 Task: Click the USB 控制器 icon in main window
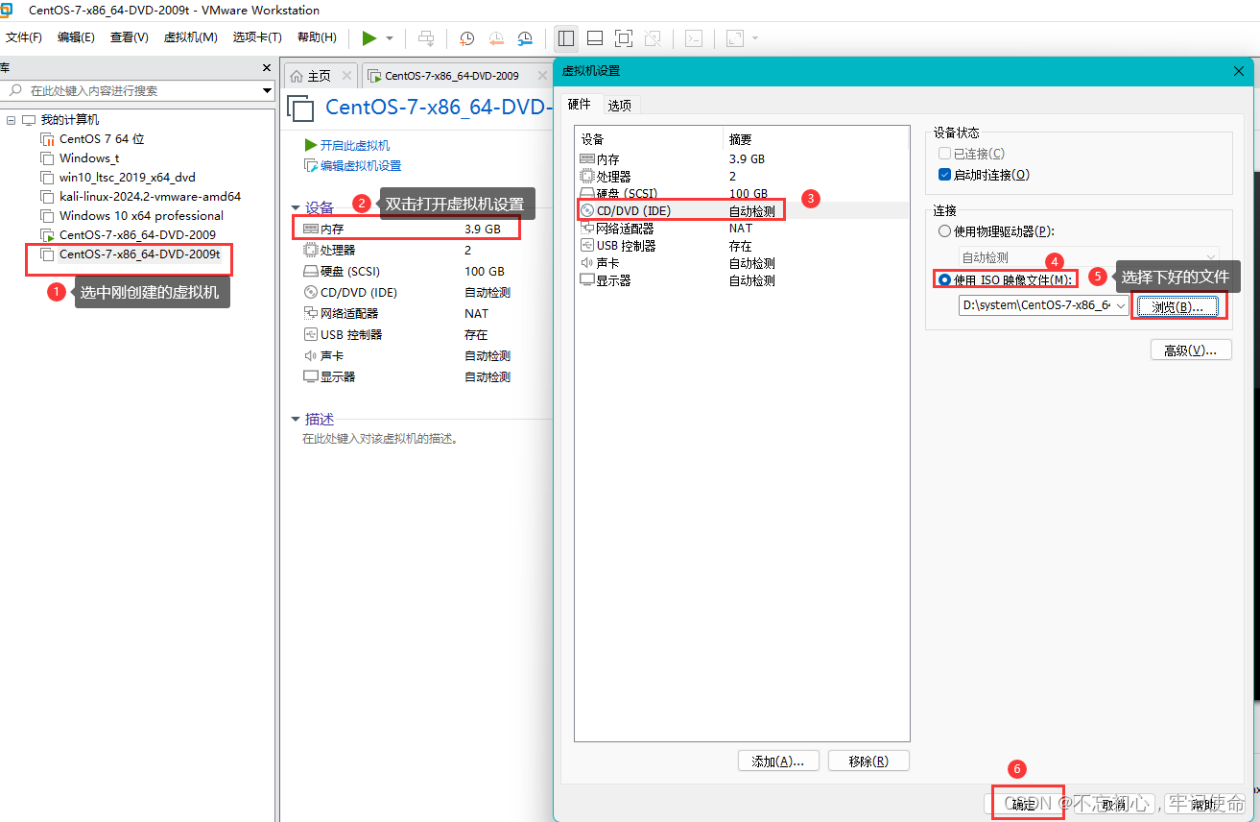click(x=310, y=334)
